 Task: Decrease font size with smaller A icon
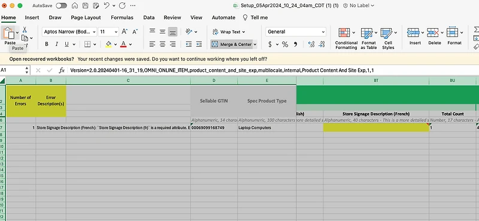(135, 32)
